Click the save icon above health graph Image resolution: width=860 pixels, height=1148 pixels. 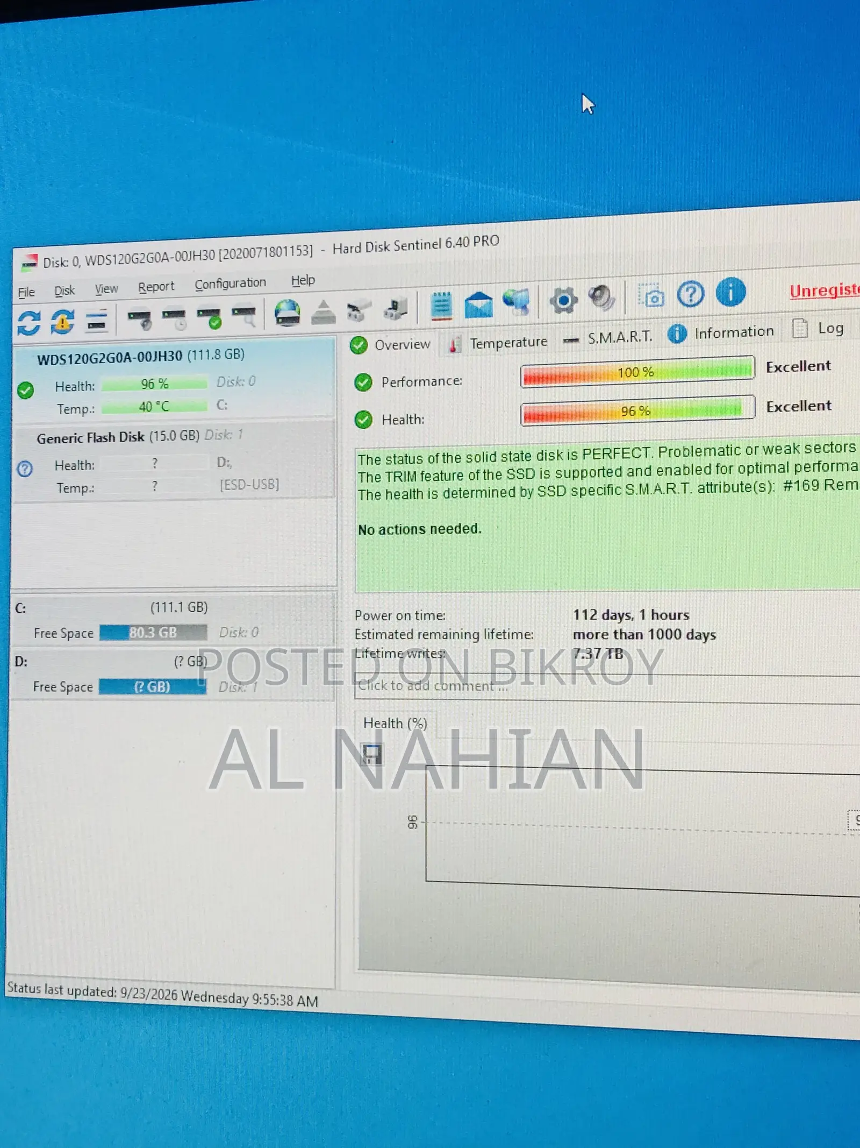[x=371, y=754]
